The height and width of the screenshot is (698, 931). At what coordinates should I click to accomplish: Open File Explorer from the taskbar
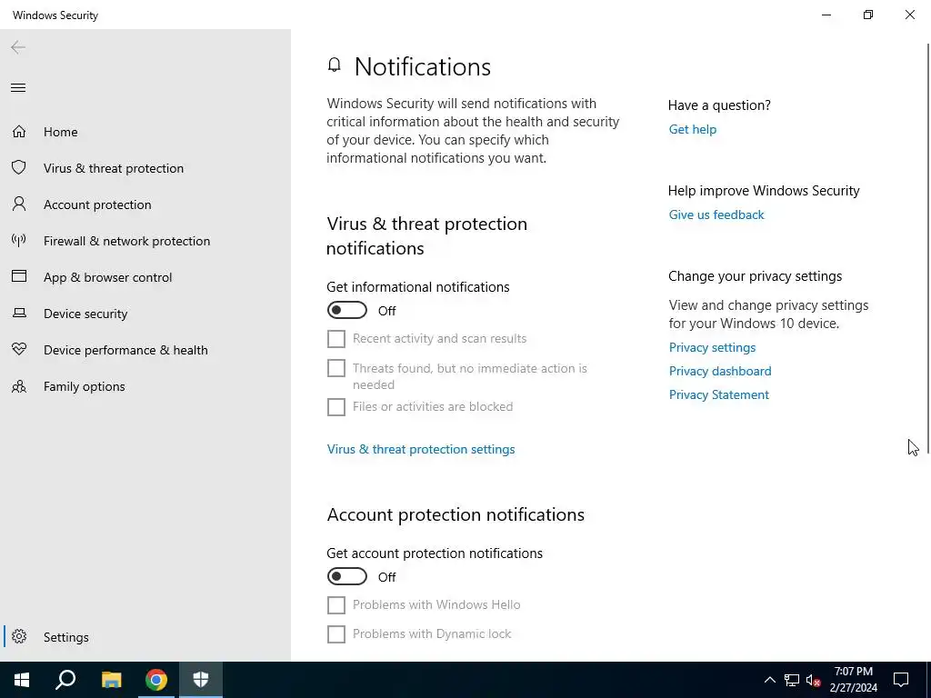111,680
